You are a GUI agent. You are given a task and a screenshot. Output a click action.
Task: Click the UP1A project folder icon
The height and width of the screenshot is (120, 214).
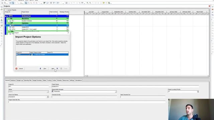(10, 29)
